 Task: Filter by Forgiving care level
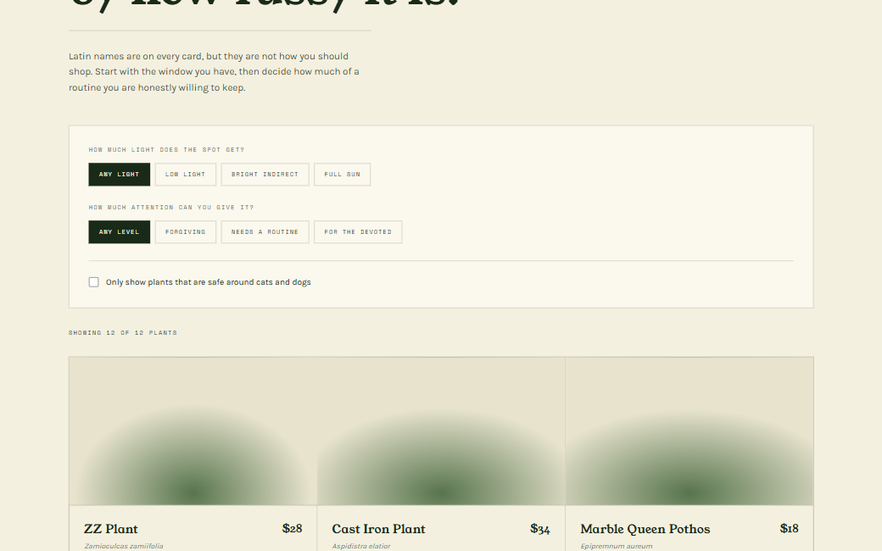pyautogui.click(x=186, y=232)
